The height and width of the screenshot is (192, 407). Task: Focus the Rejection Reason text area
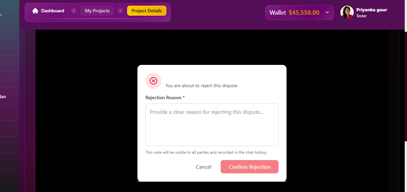click(212, 125)
